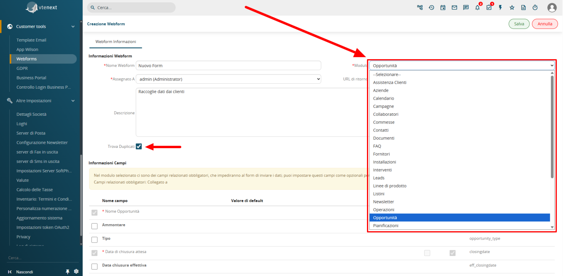Open the chat messages icon
Viewport: 563px width, 276px height.
[x=466, y=7]
